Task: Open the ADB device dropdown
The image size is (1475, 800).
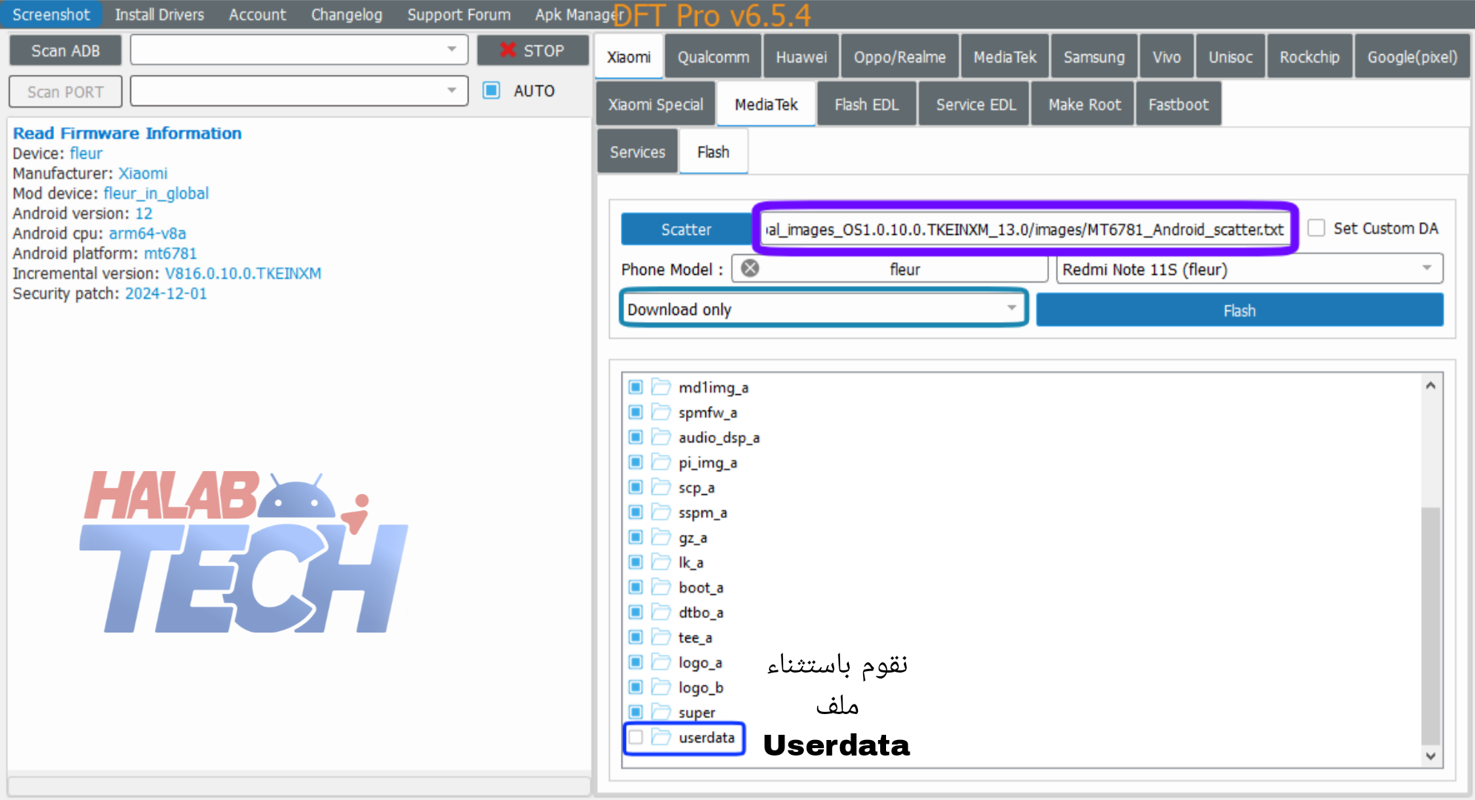Action: coord(299,50)
